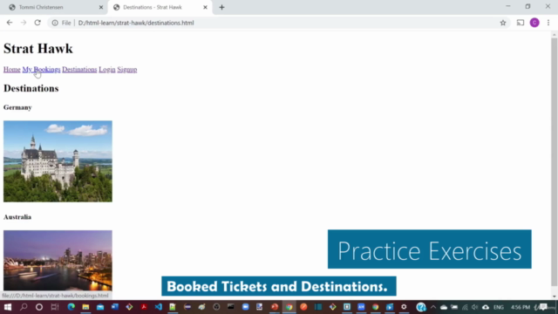
Task: Close the Tommi Christensen tab
Action: [101, 7]
